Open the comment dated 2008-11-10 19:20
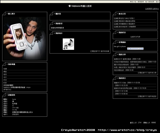This screenshot has width=160, height=133. (x=130, y=88)
